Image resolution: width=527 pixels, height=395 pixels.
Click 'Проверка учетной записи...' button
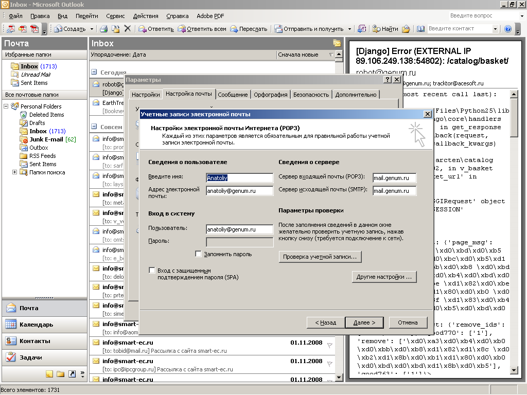[x=320, y=257]
